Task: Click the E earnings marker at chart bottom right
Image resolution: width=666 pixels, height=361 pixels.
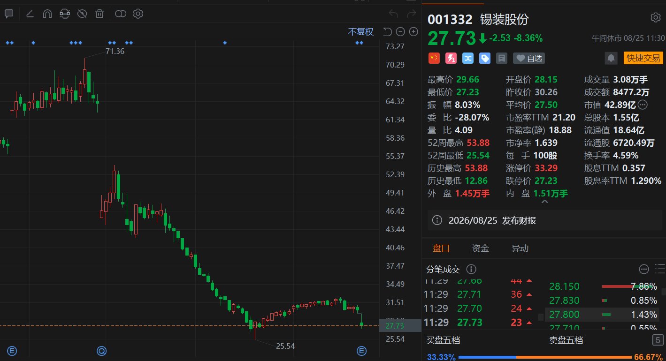Action: (x=361, y=350)
